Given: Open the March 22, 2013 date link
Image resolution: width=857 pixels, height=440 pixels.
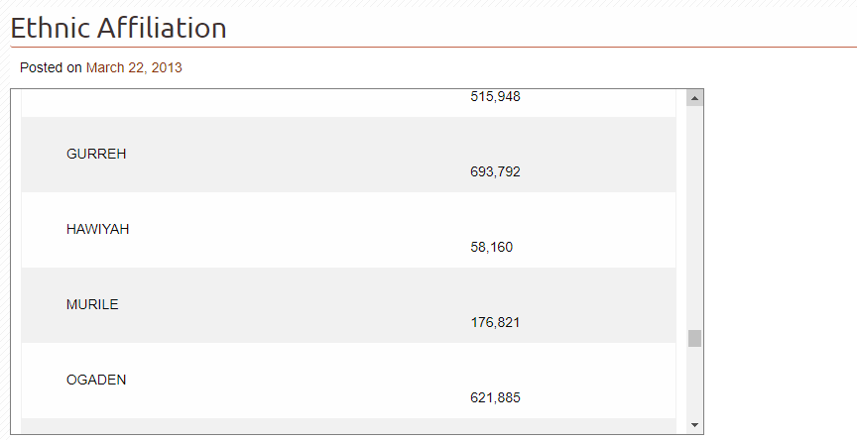Looking at the screenshot, I should click(134, 68).
